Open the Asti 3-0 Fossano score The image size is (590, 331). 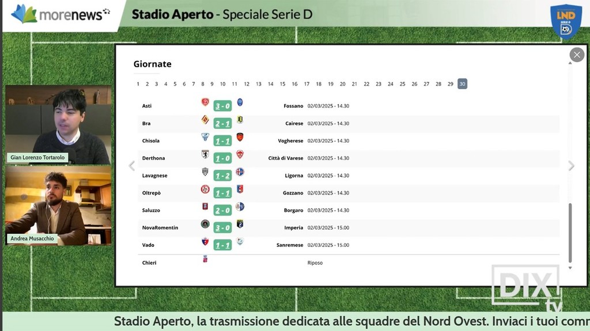coord(222,106)
